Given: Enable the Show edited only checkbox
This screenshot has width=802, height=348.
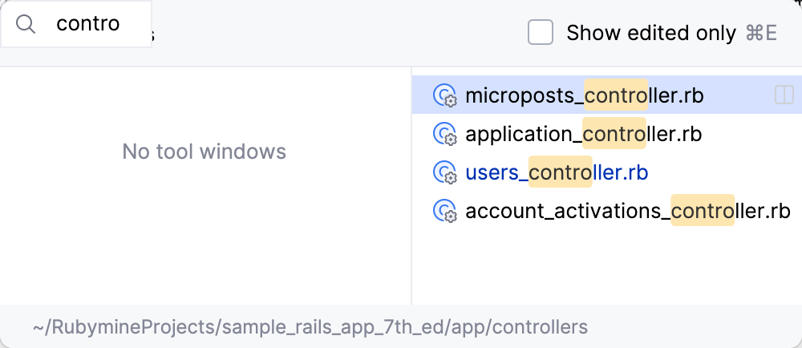Looking at the screenshot, I should [541, 33].
